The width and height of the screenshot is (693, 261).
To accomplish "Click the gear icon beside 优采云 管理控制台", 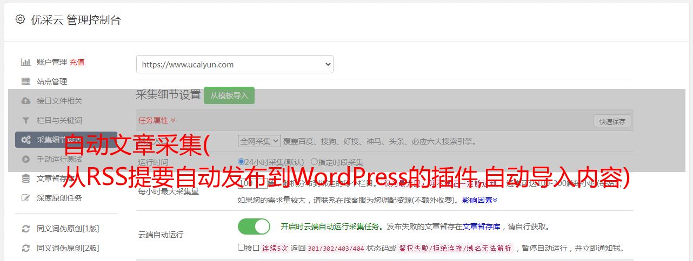I will pos(20,19).
